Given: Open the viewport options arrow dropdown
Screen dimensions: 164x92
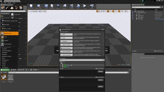Looking at the screenshot, I should tap(29, 11).
